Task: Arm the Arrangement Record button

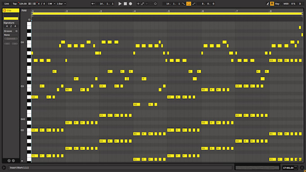Action: [x=130, y=4]
